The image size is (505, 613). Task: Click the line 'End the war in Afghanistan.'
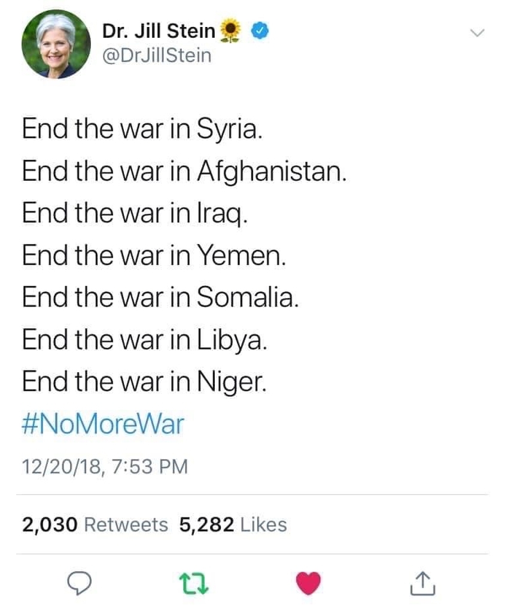click(184, 172)
